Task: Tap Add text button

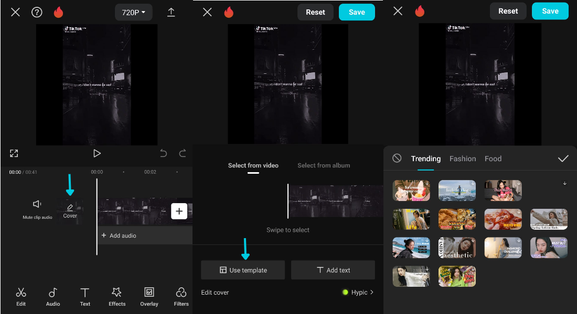Action: pyautogui.click(x=333, y=270)
